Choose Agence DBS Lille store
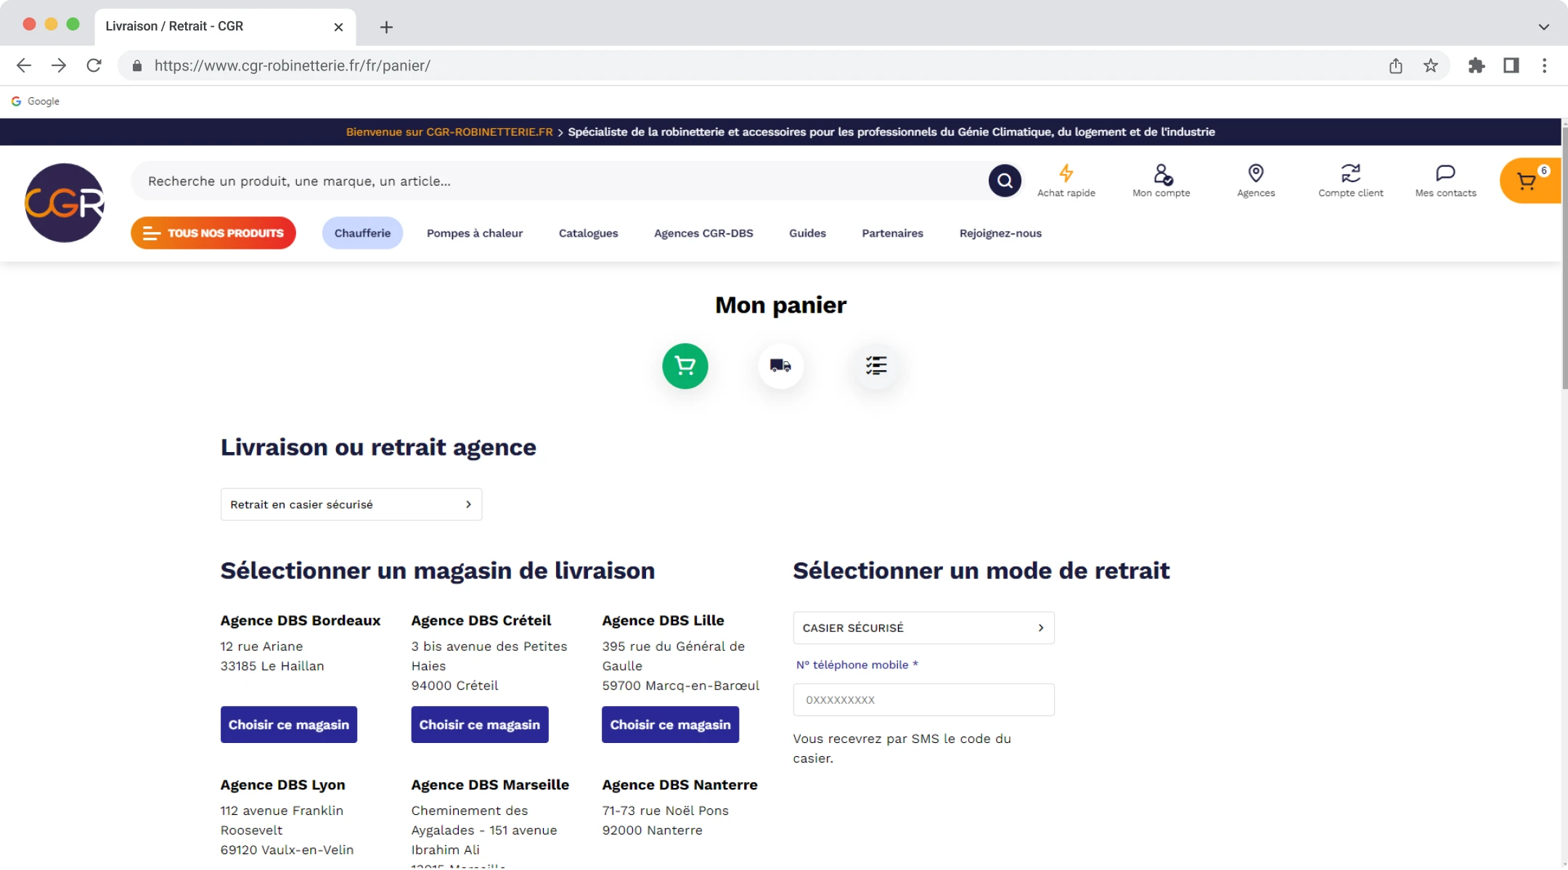 click(x=670, y=724)
